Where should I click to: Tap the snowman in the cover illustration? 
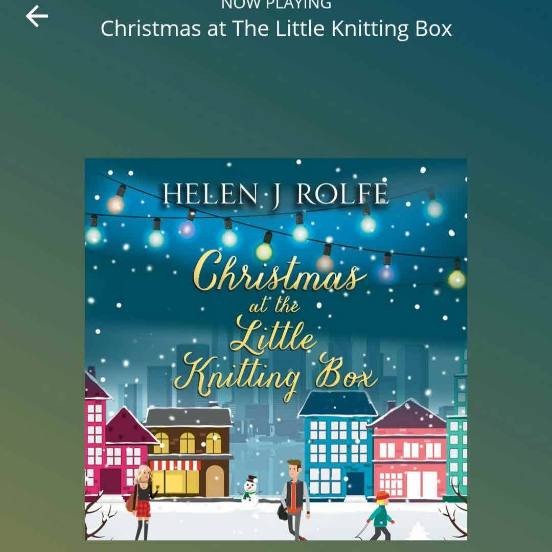[x=251, y=491]
